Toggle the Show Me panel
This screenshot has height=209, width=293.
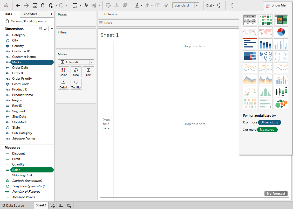pos(276,5)
